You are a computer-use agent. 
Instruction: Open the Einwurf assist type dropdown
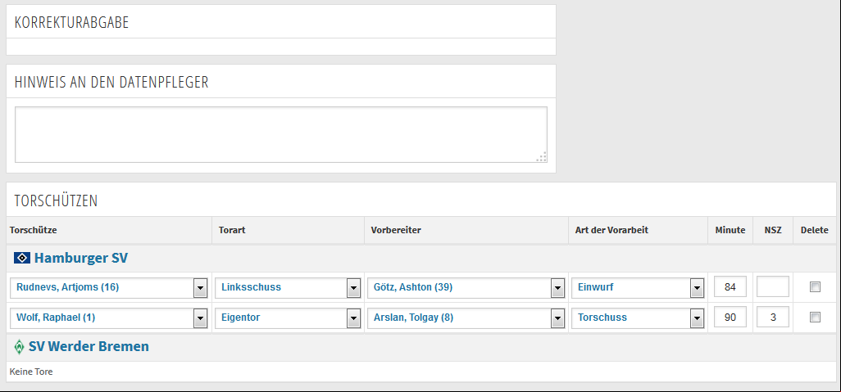638,287
